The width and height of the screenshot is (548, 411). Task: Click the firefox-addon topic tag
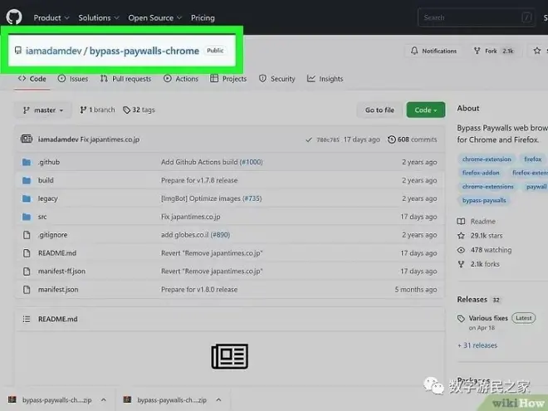(x=481, y=173)
